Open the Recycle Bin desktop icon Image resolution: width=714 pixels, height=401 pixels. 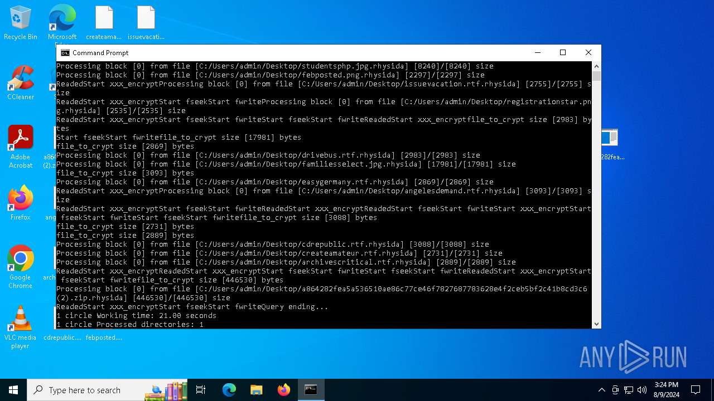pyautogui.click(x=21, y=23)
